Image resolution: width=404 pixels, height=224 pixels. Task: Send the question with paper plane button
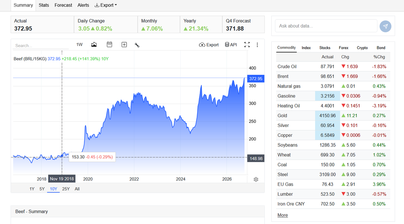click(385, 26)
